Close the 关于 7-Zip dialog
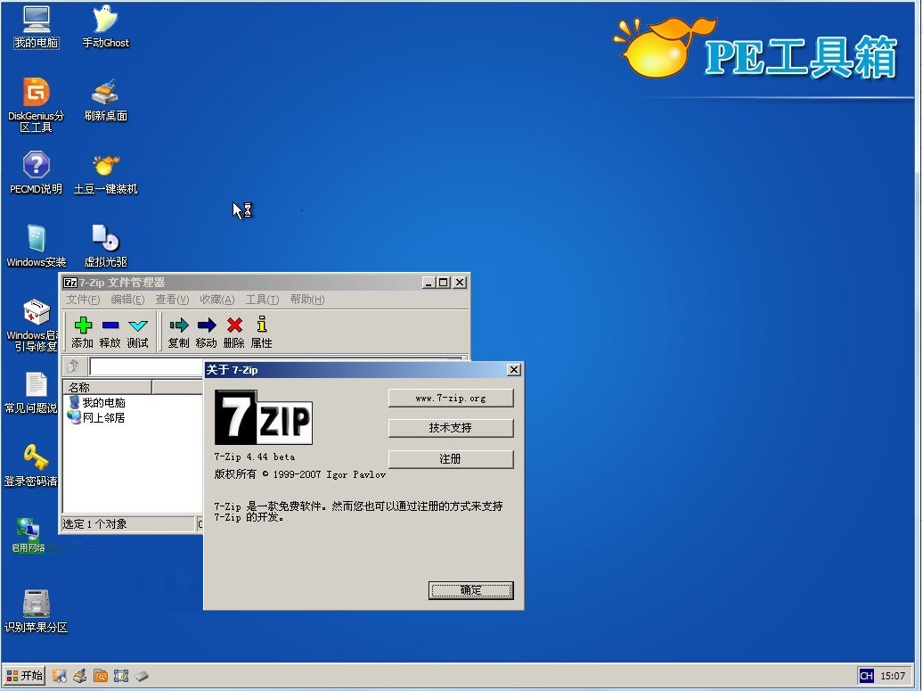 click(514, 369)
